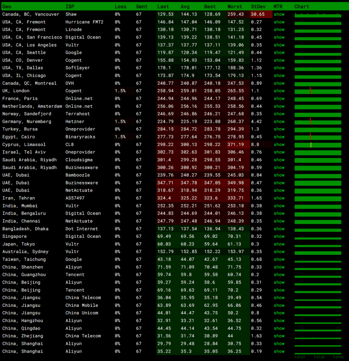Show MTR for Germany Nuremberg Hetzner
349x361 pixels.
pos(279,121)
